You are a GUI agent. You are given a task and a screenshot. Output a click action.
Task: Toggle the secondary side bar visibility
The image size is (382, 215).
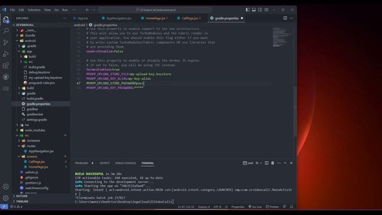click(260, 10)
